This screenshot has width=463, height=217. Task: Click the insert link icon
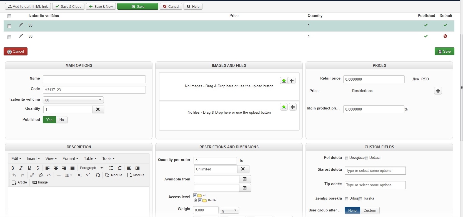pyautogui.click(x=32, y=175)
